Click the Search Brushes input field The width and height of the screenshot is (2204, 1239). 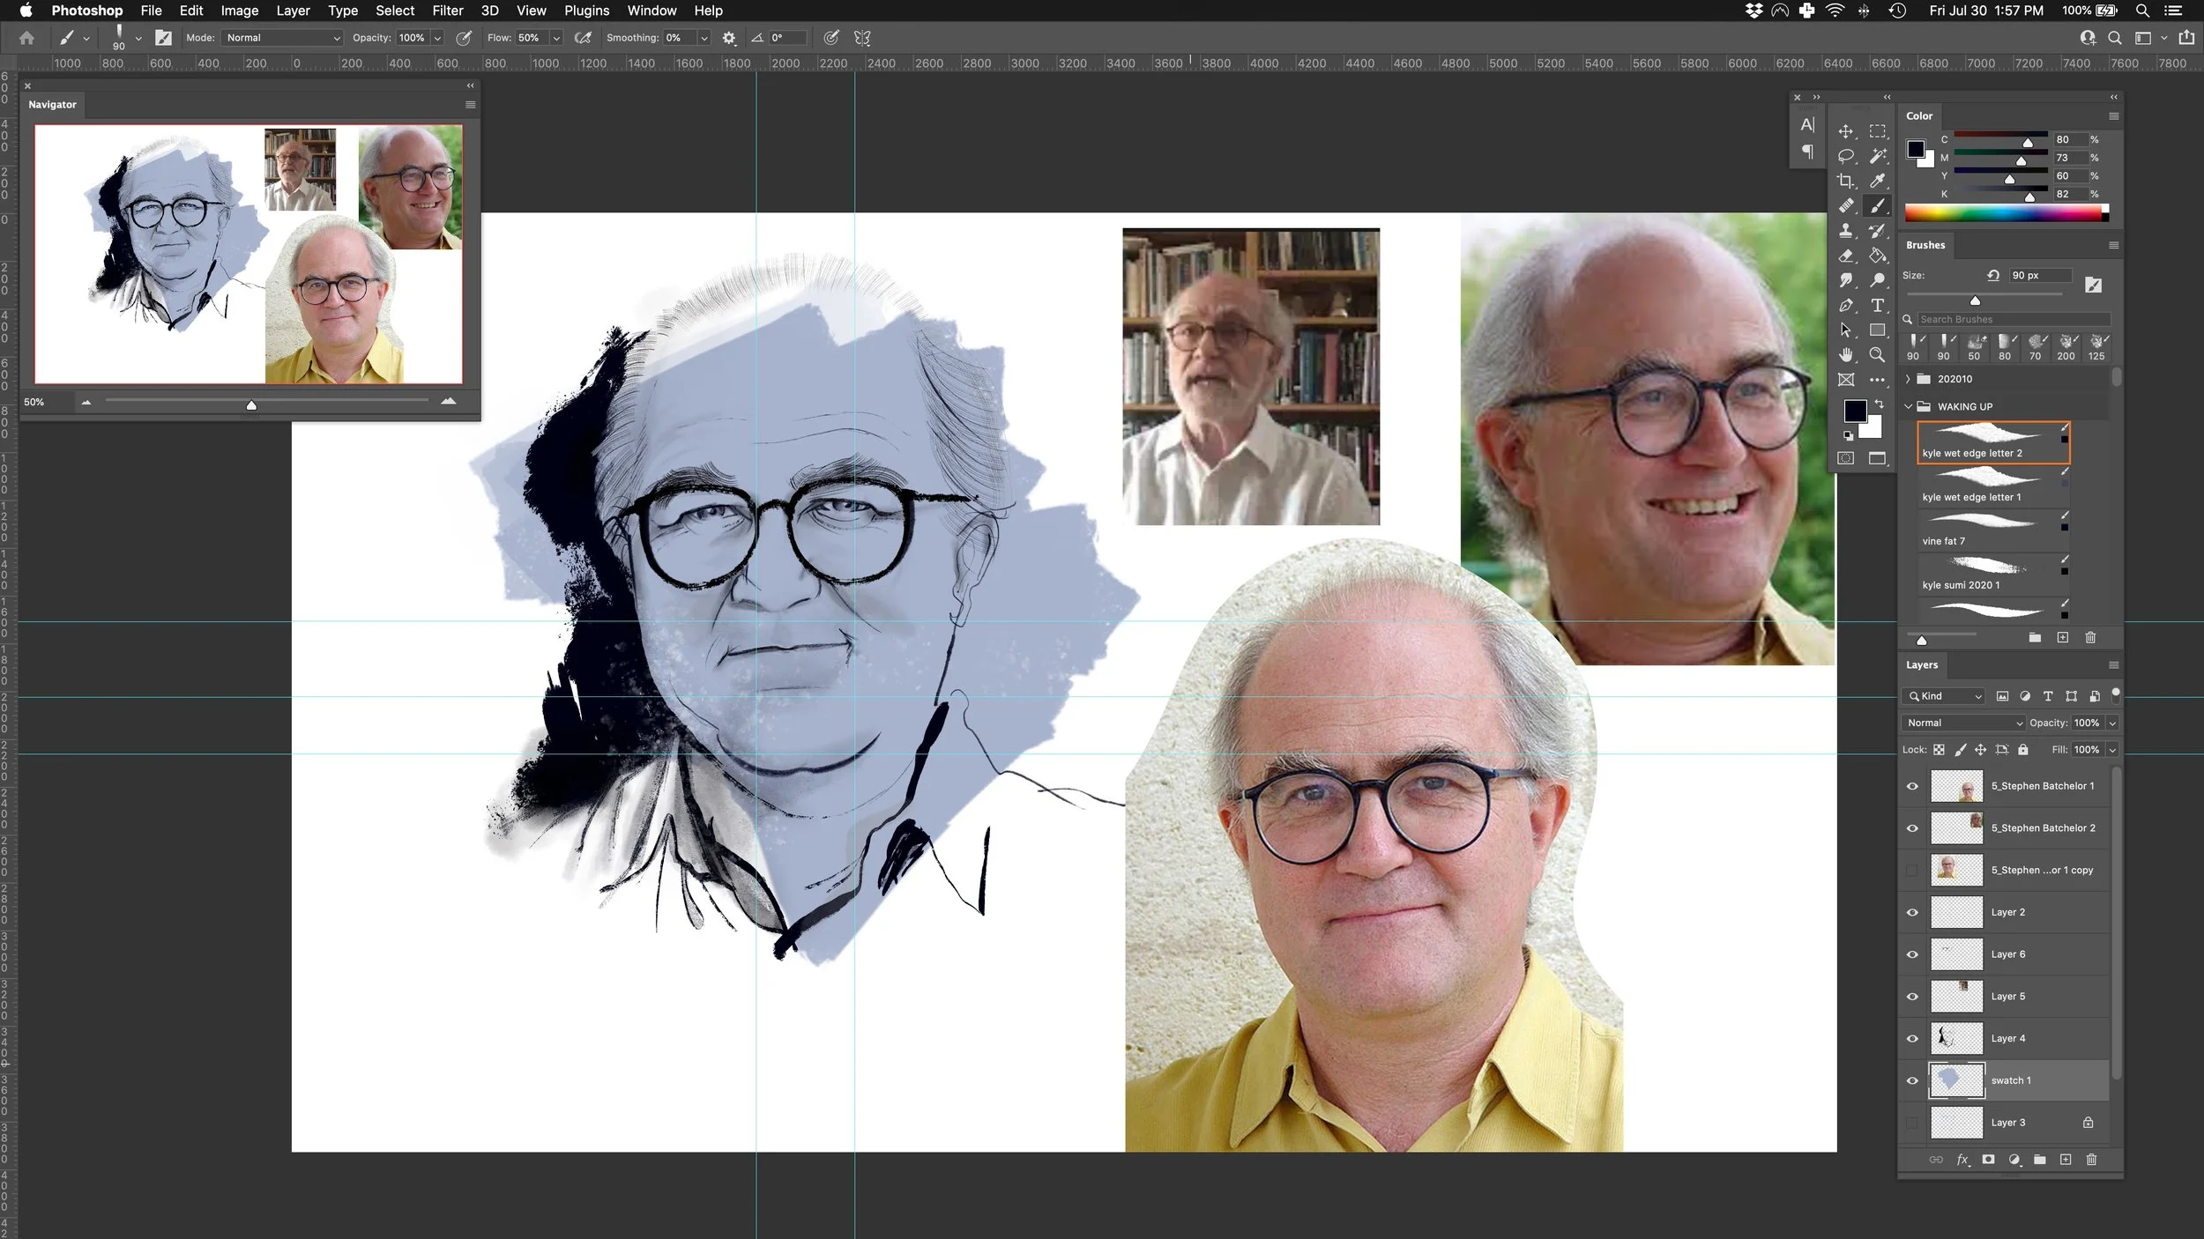coord(2012,319)
